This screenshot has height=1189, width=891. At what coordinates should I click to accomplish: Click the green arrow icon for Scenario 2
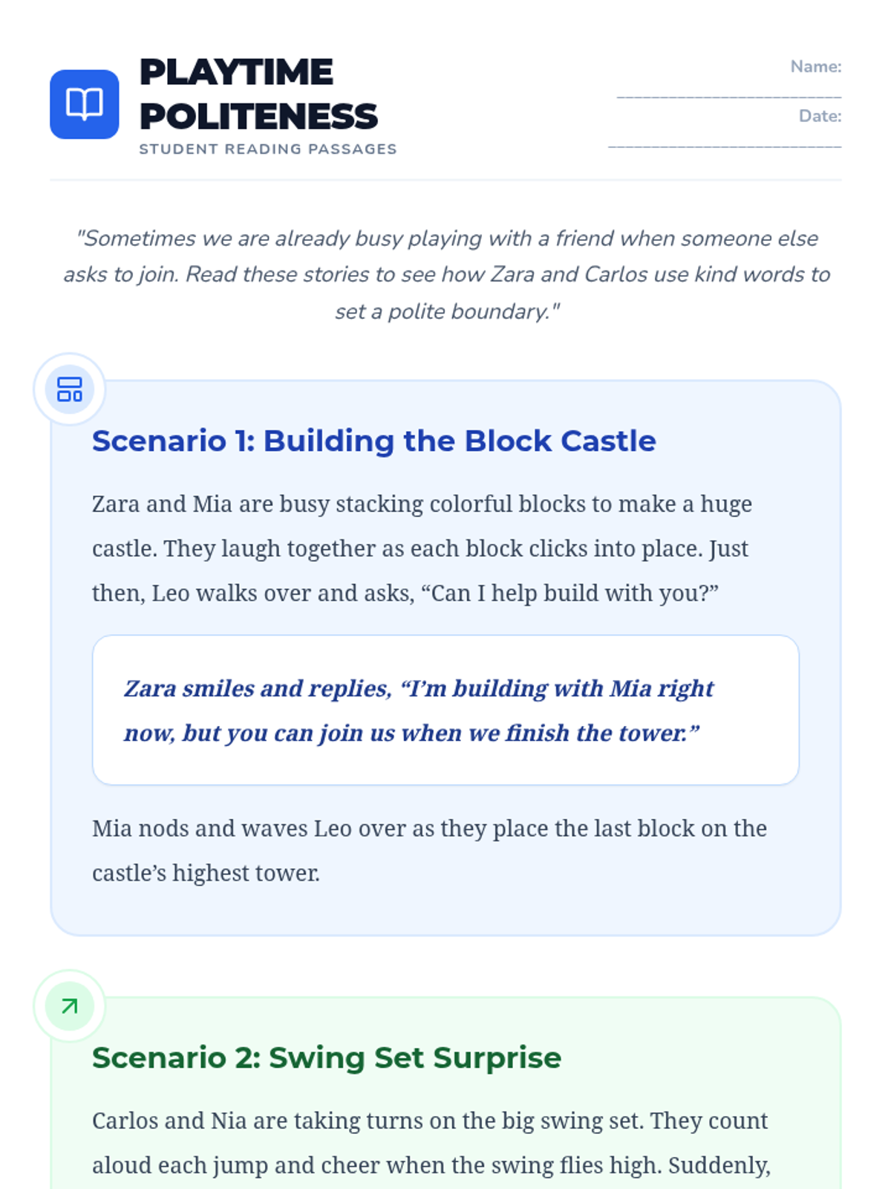pyautogui.click(x=70, y=1006)
